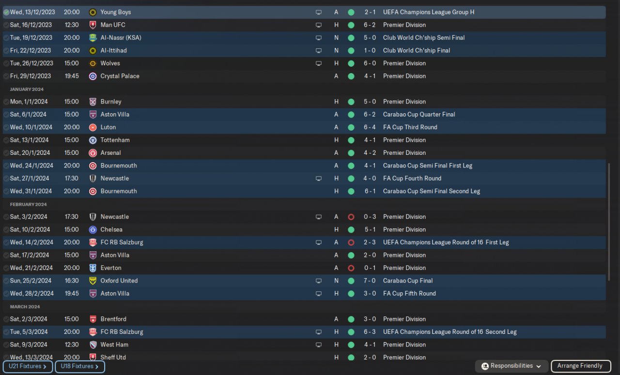Click the Arrange Friendly button
The width and height of the screenshot is (620, 375).
click(580, 366)
